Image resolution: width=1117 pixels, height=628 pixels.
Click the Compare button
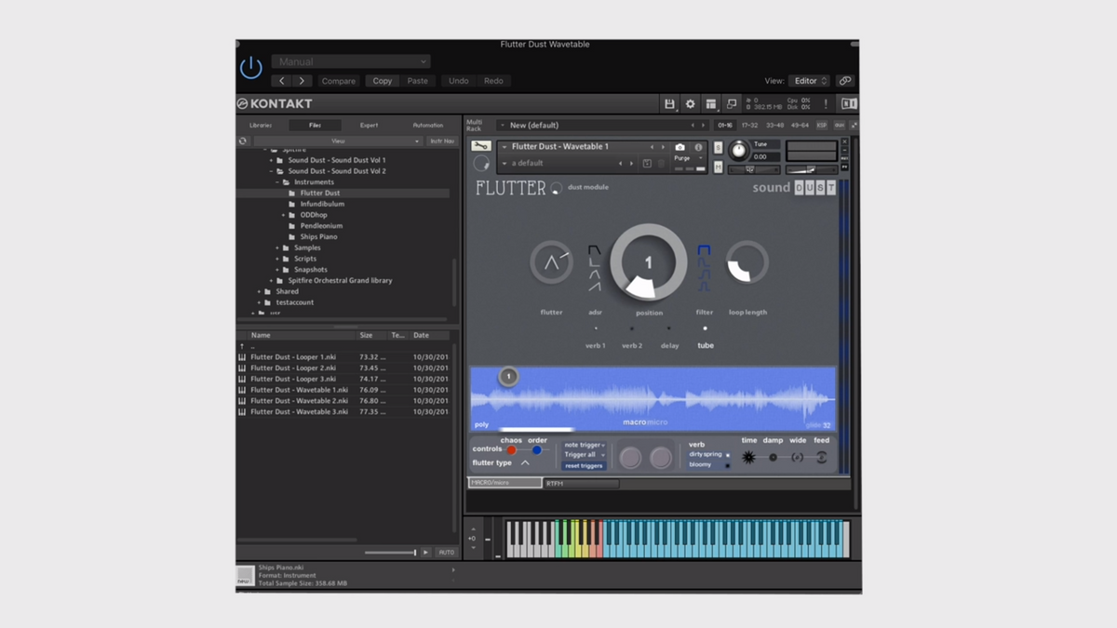(x=338, y=81)
